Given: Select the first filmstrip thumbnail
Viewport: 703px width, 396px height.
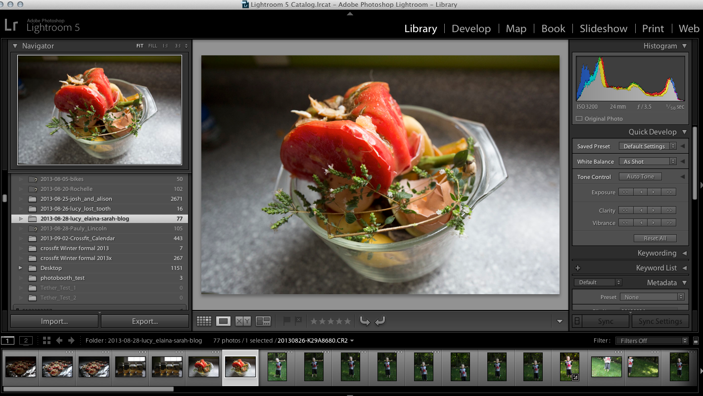Looking at the screenshot, I should 20,367.
